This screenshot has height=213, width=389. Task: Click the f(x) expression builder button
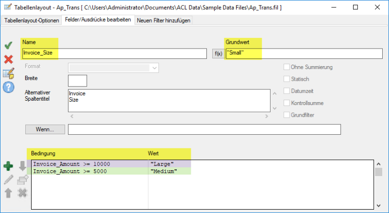pyautogui.click(x=218, y=53)
